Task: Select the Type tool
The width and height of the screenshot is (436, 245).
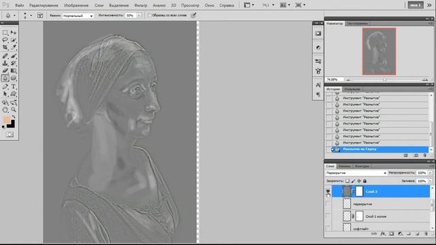Action: click(14, 86)
